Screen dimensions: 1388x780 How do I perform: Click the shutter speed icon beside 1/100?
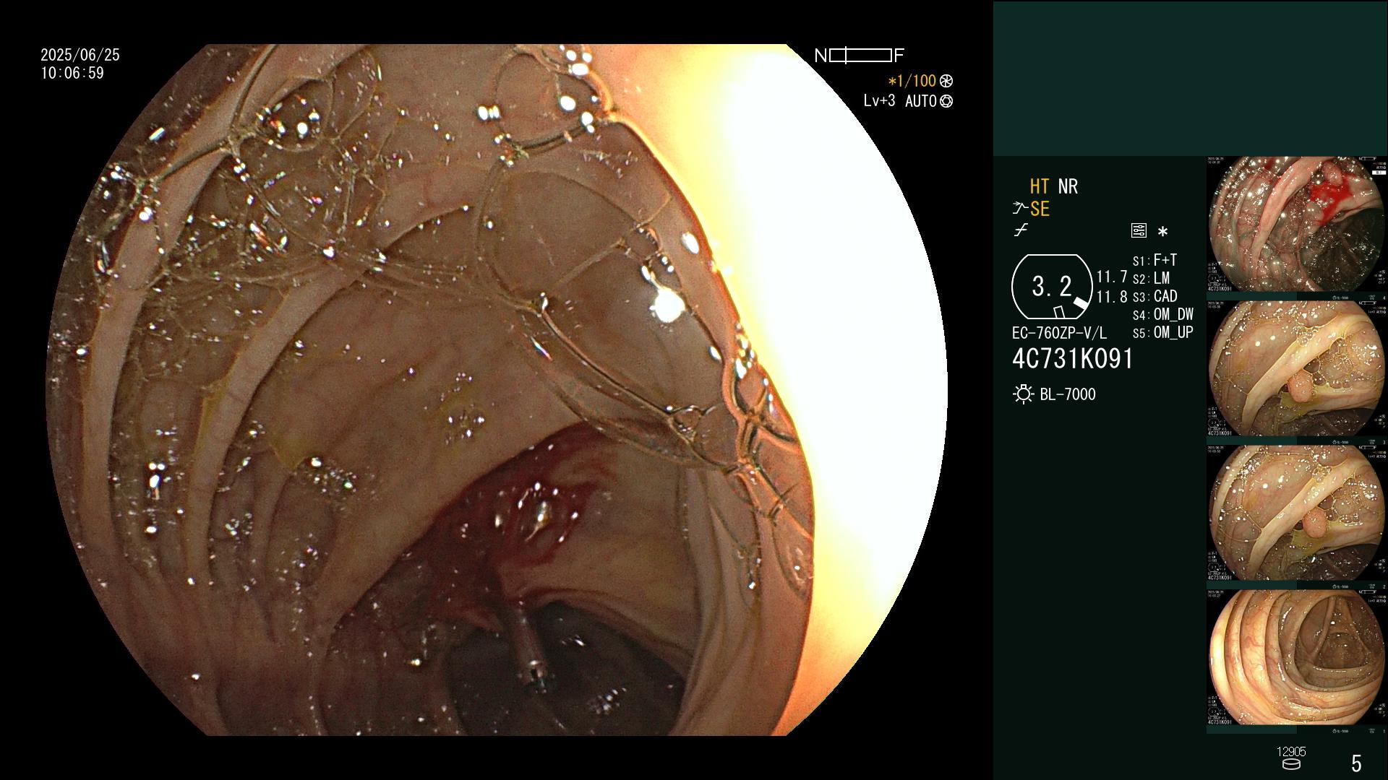(x=946, y=81)
